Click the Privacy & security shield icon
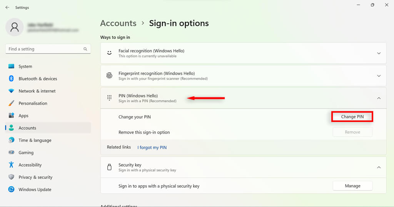Viewport: 394px width, 207px height. 11,177
